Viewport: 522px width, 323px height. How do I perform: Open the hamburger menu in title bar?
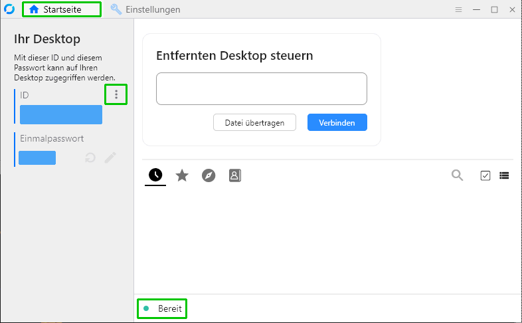458,10
